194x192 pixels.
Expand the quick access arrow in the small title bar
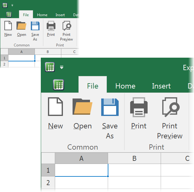(x=12, y=5)
